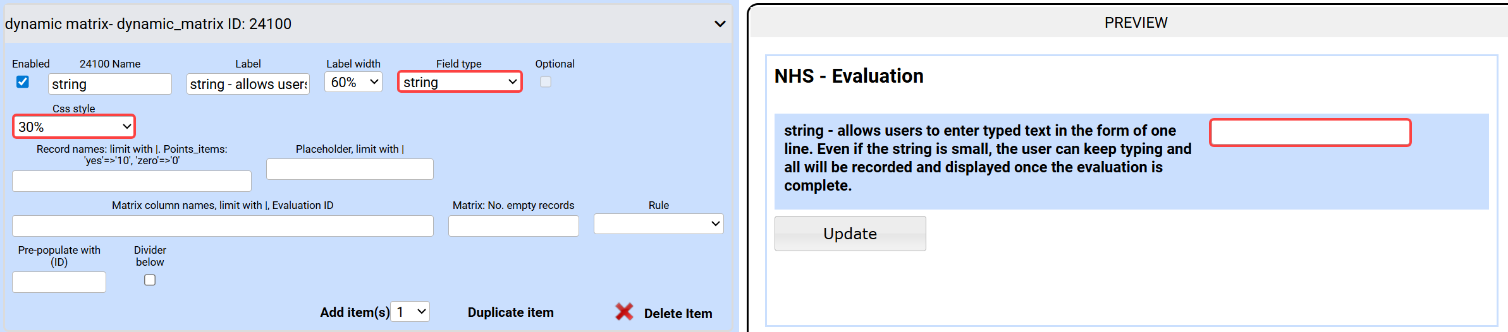
Task: Uncheck the Enabled checkbox
Action: pyautogui.click(x=23, y=82)
